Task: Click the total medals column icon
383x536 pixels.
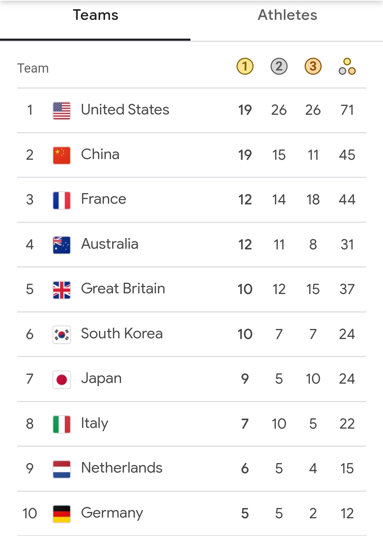Action: point(347,66)
